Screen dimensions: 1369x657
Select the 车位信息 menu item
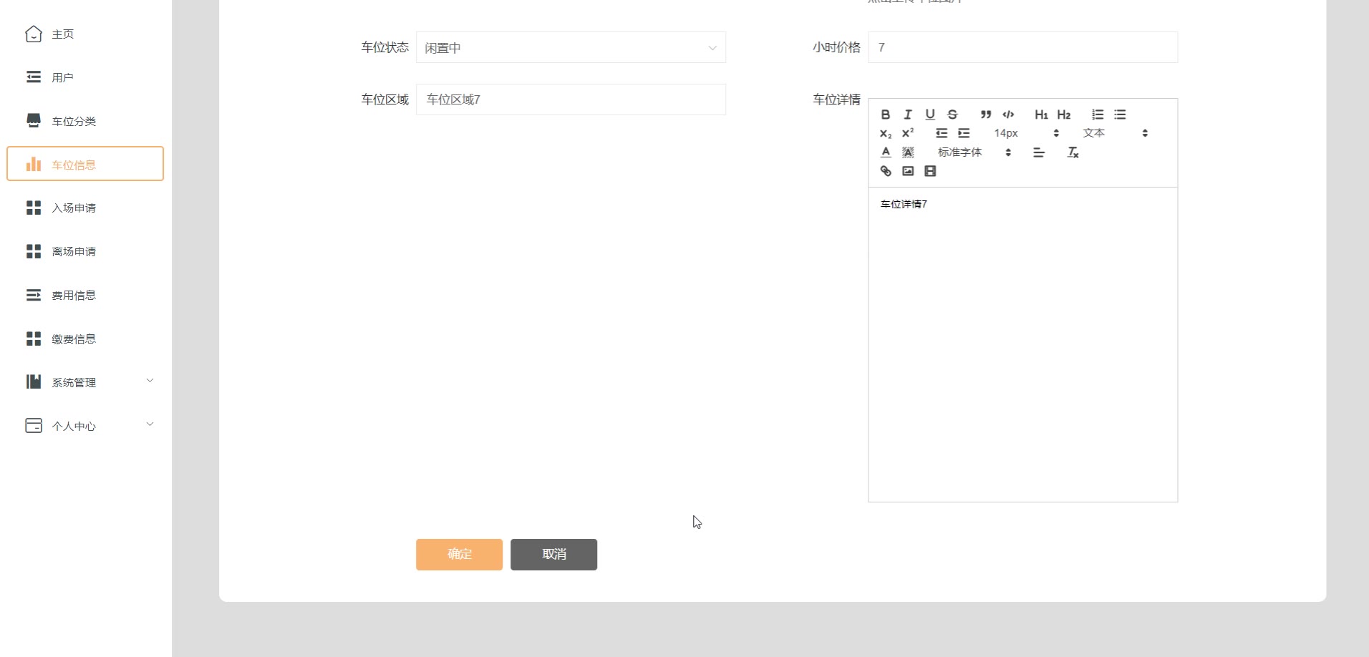tap(85, 164)
